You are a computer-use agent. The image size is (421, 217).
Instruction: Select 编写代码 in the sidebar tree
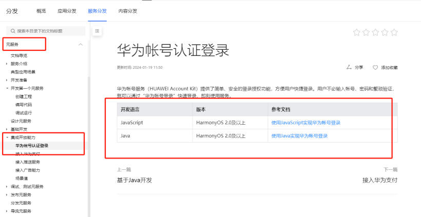click(24, 105)
